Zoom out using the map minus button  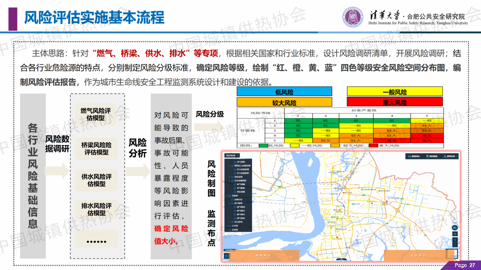tap(455, 245)
